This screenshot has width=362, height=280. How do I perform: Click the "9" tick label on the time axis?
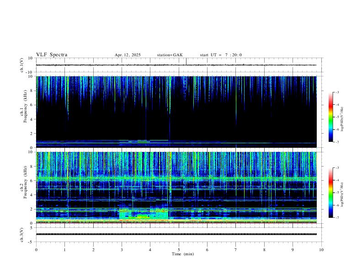click(293, 250)
